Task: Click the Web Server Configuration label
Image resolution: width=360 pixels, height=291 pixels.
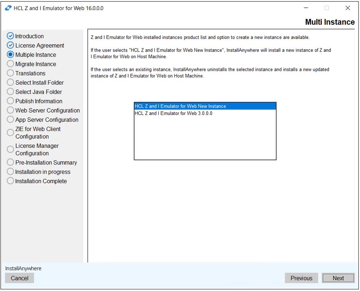Action: (x=48, y=110)
